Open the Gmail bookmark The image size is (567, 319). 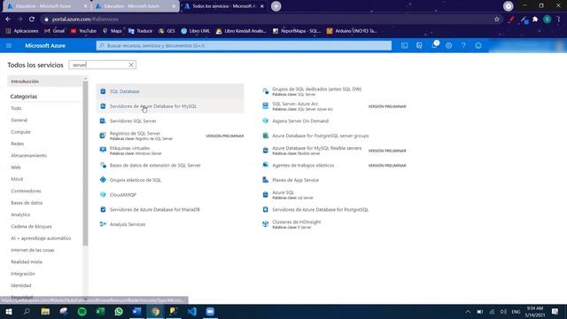pos(55,31)
